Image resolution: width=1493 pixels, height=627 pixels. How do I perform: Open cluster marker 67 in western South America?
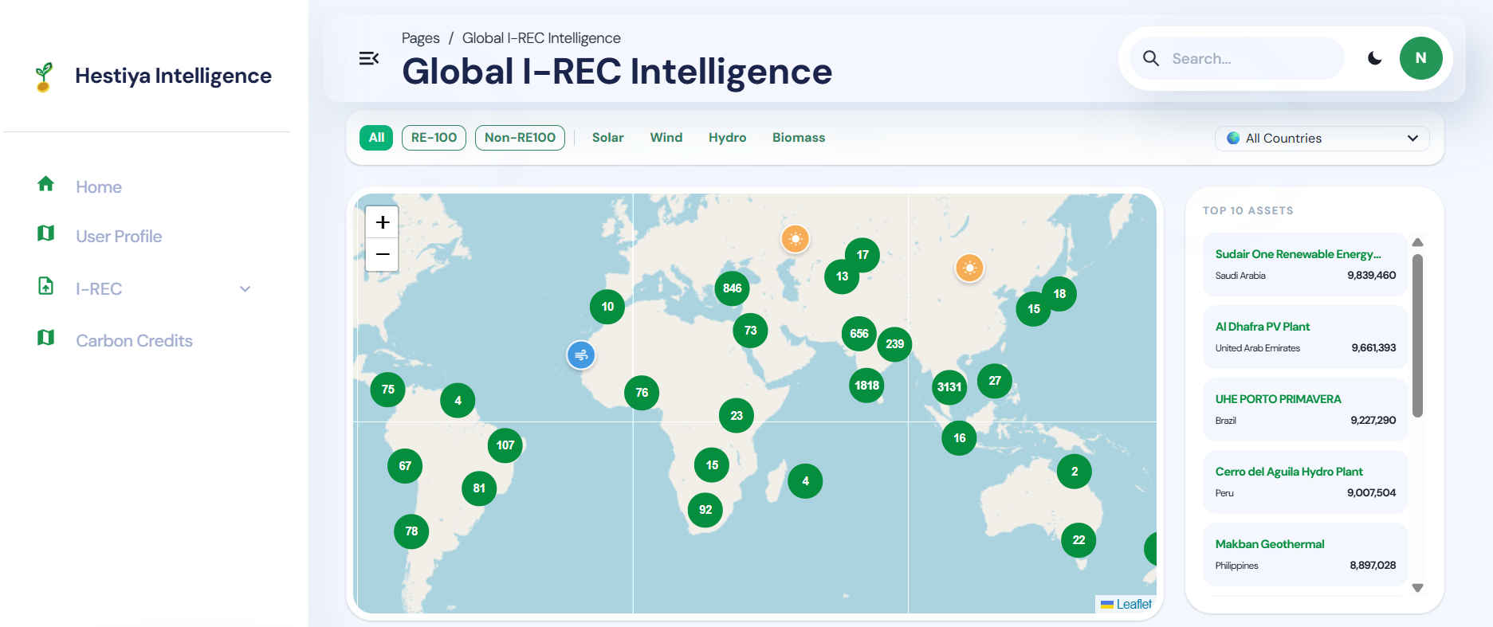405,466
